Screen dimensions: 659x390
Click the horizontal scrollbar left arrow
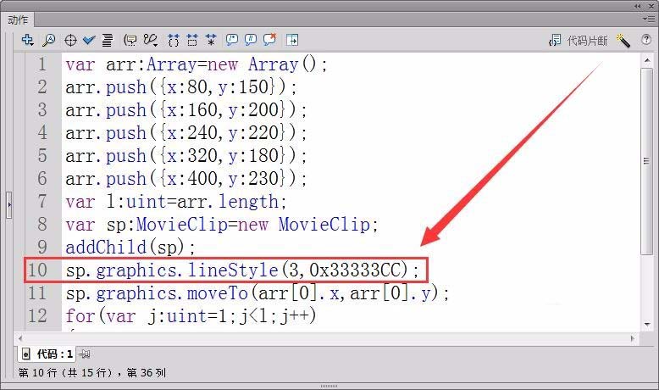(20, 338)
